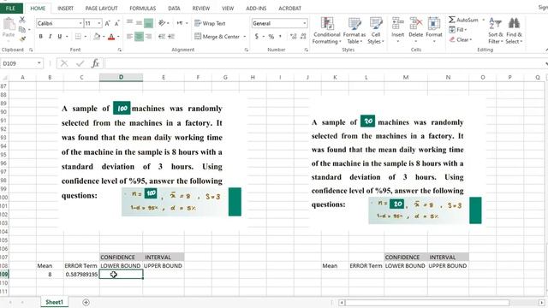This screenshot has width=548, height=308.
Task: Open Cell Styles gallery
Action: (x=376, y=31)
